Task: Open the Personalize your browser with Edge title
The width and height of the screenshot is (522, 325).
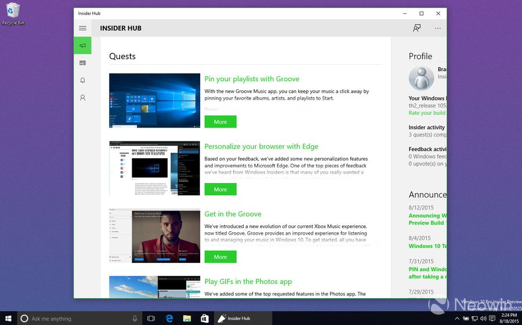Action: [x=262, y=147]
